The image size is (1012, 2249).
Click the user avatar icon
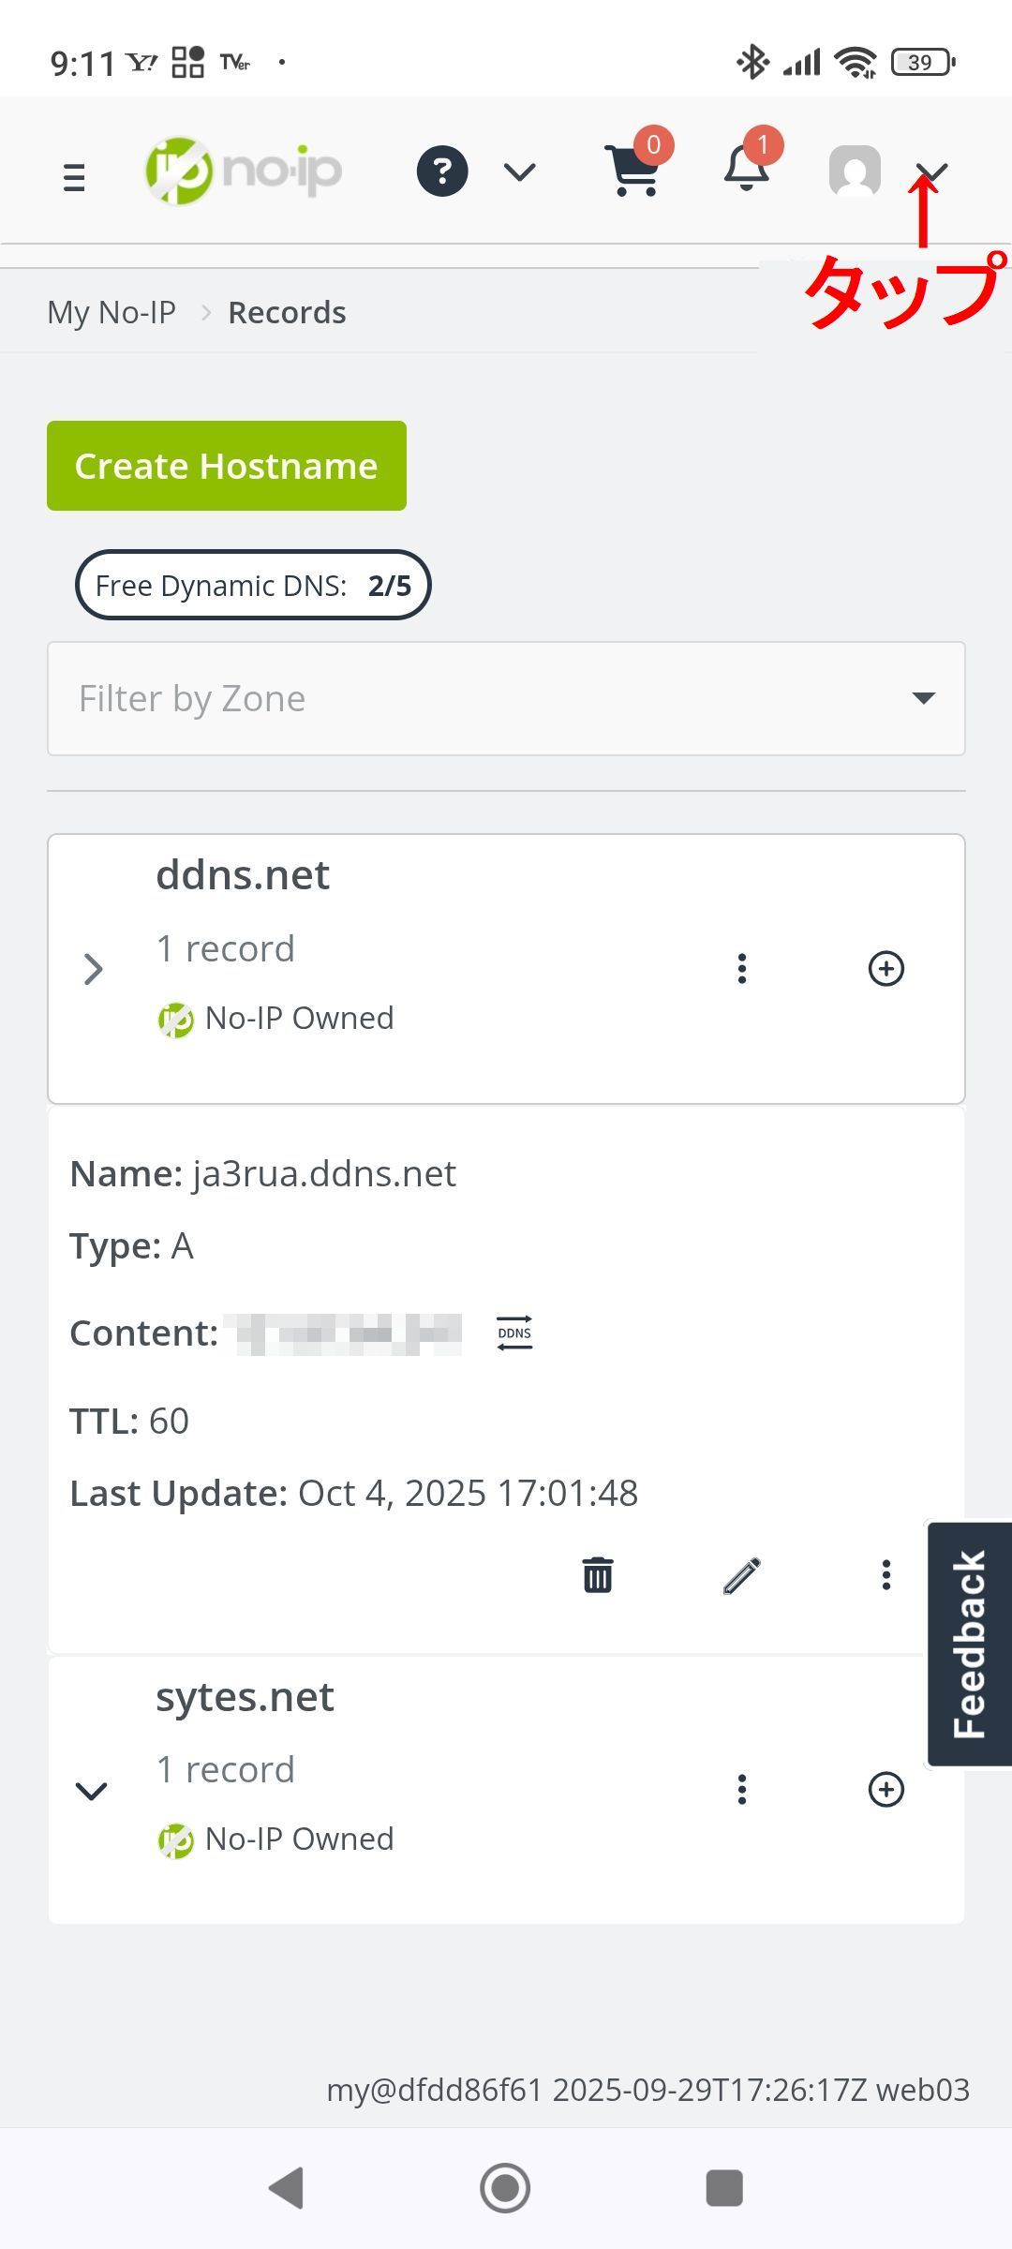point(855,171)
